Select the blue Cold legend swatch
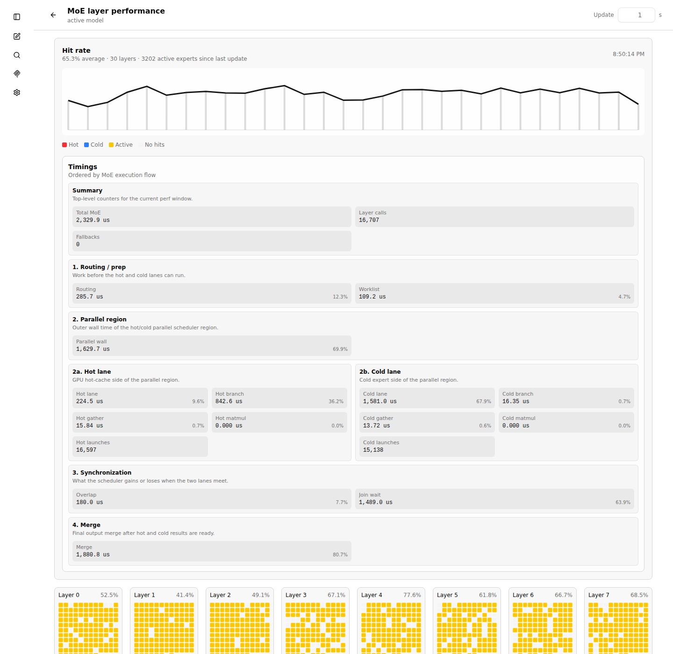673x654 pixels. (86, 145)
